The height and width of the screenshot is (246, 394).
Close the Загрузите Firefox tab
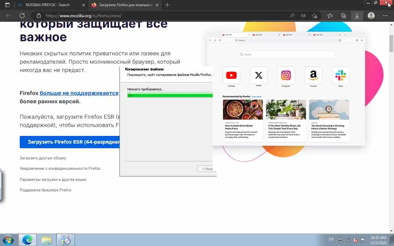click(157, 5)
